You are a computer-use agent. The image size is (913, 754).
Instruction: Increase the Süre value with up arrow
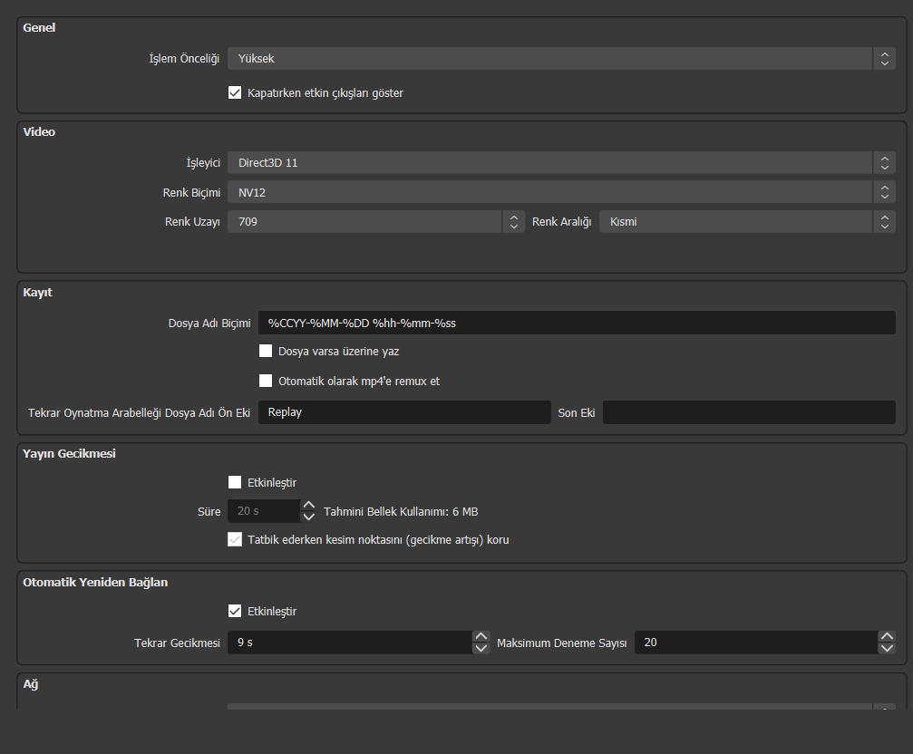click(308, 506)
